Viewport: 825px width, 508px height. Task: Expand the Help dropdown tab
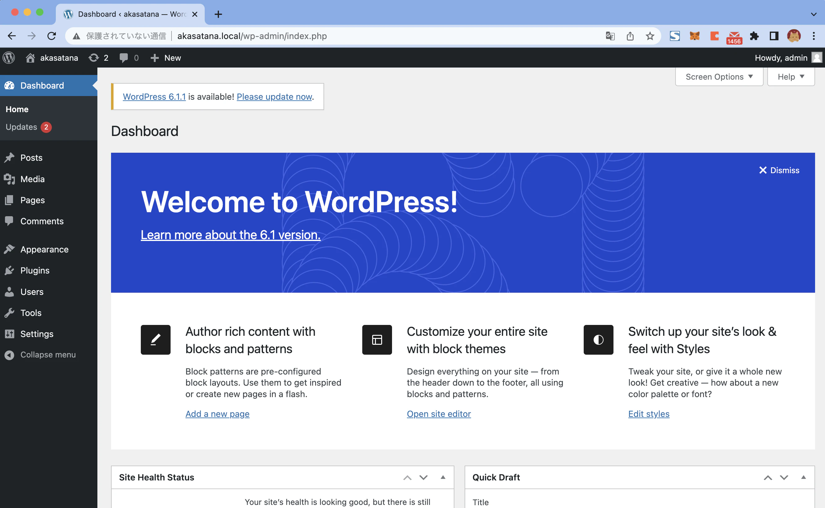coord(790,77)
